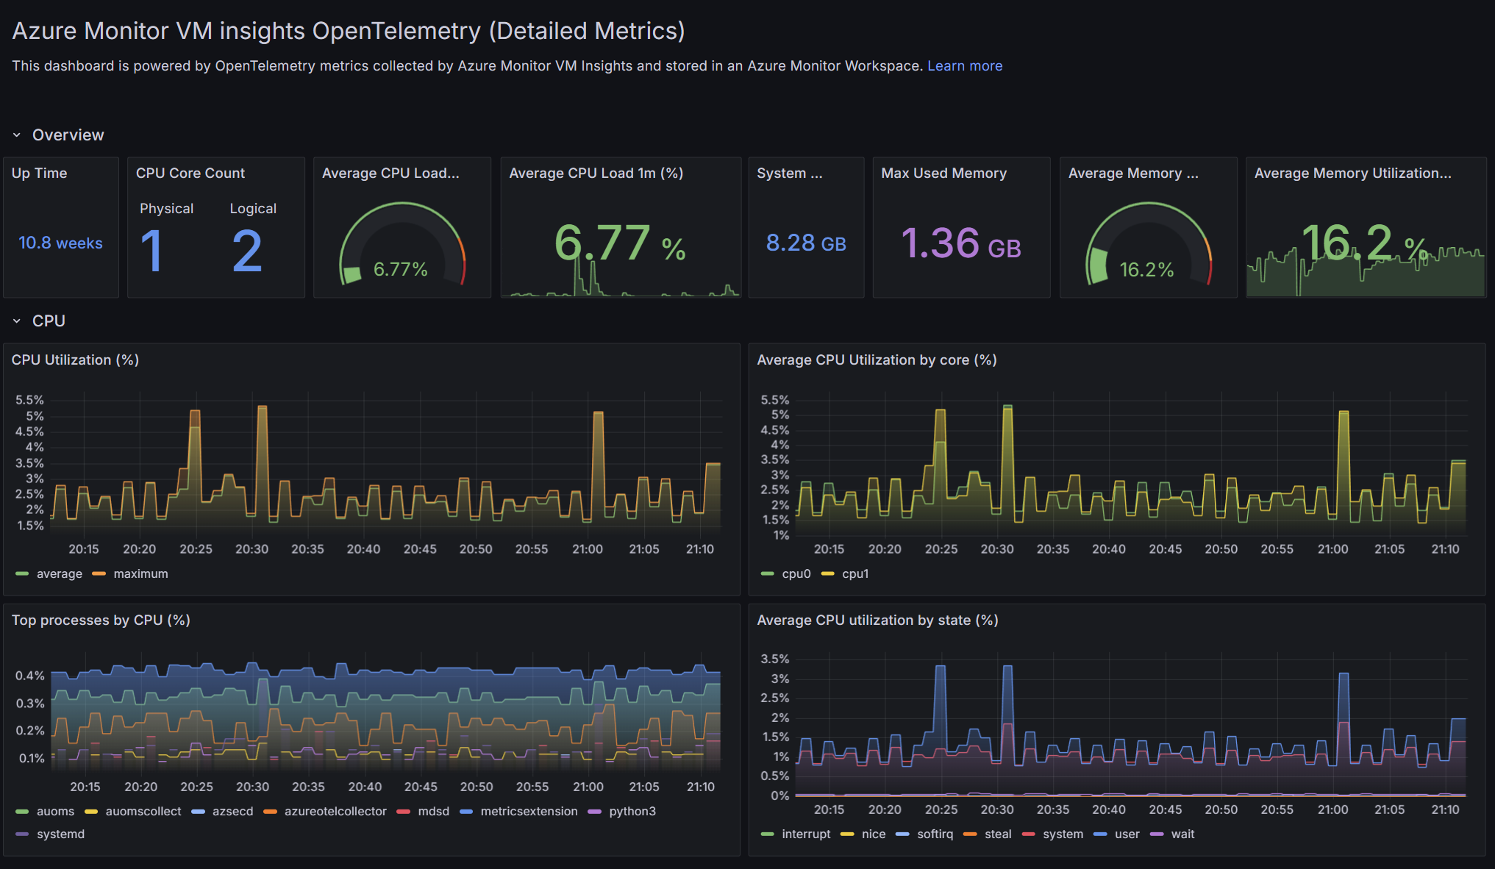Click the auoms legend color marker
The height and width of the screenshot is (869, 1495).
click(22, 812)
